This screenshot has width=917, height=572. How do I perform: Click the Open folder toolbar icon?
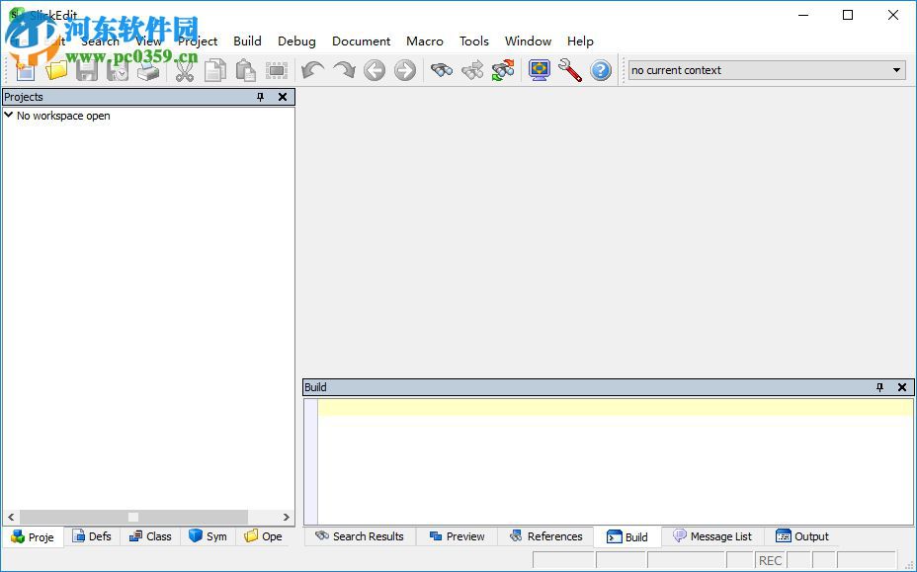pos(56,70)
